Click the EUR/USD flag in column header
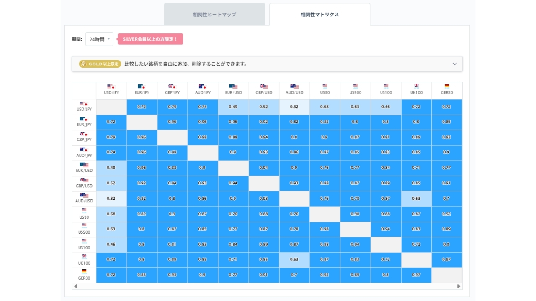The height and width of the screenshot is (301, 536). [x=233, y=87]
